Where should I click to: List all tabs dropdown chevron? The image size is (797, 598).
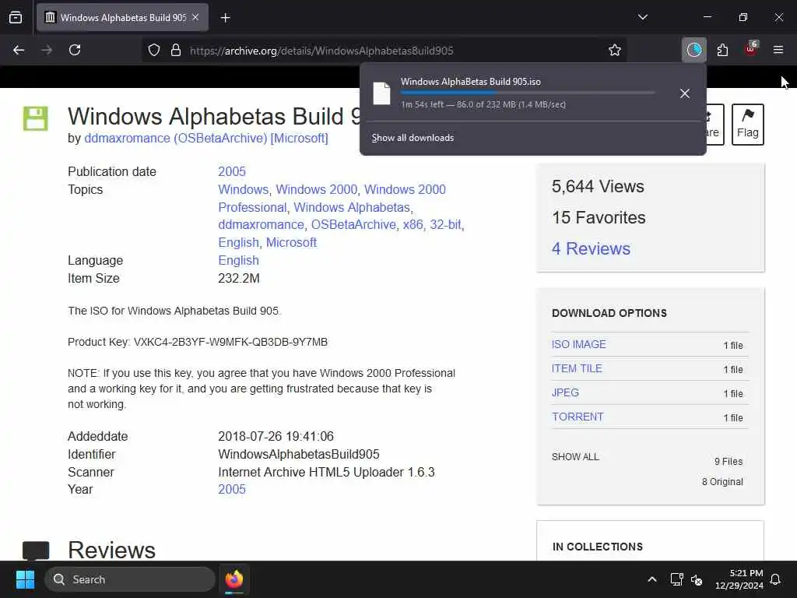[642, 17]
